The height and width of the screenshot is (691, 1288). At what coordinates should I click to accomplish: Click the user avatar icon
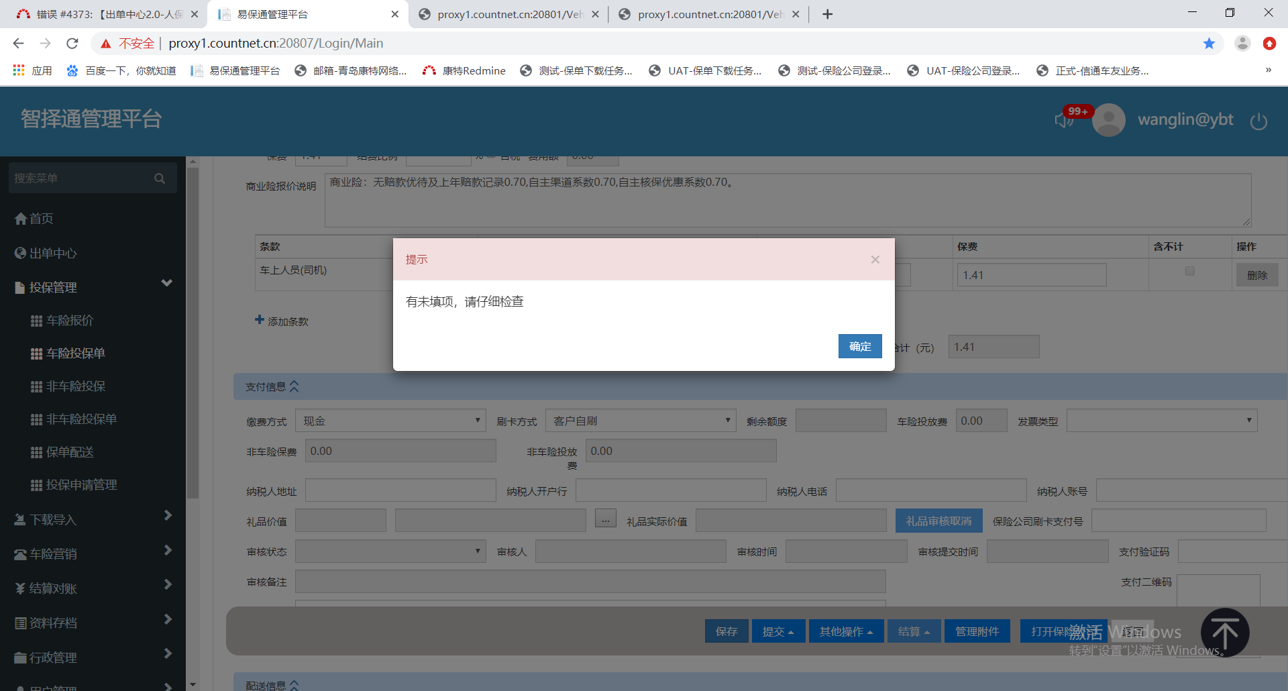[1109, 120]
